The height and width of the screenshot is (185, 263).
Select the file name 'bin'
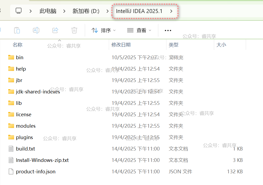pos(20,57)
